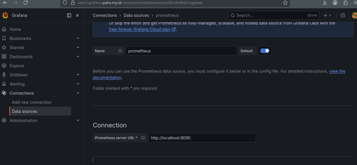Click the Search bar in header

274,15
